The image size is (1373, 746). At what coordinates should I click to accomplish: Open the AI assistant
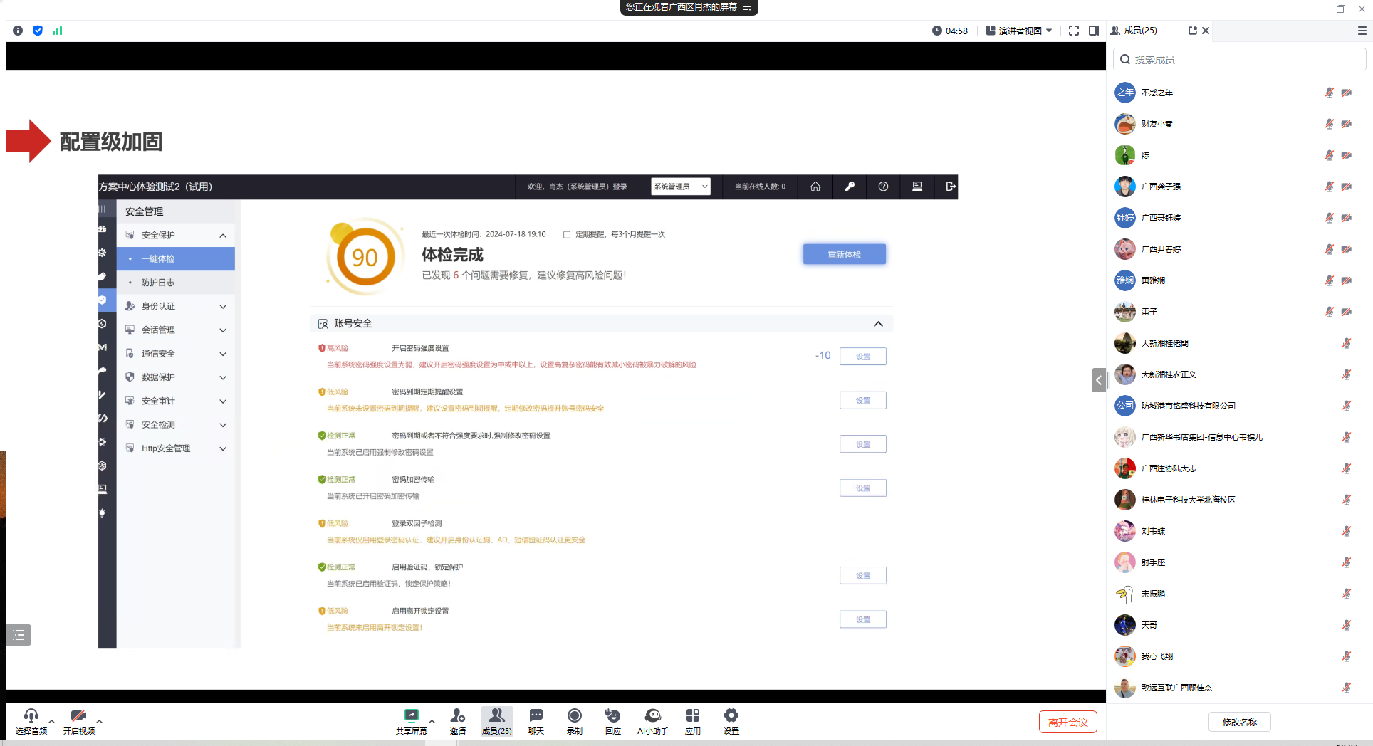click(652, 720)
